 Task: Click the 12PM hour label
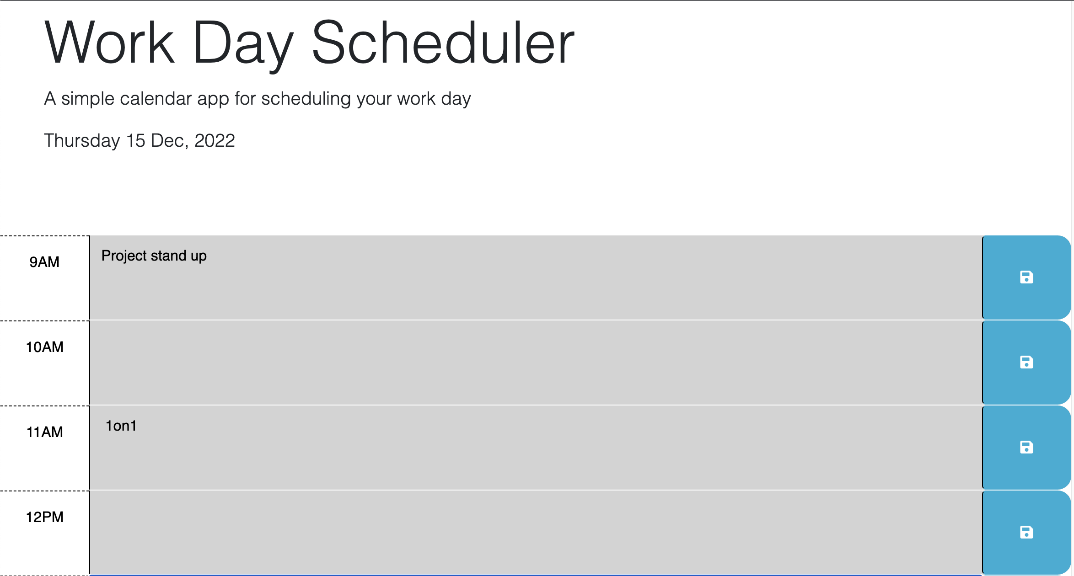(44, 516)
